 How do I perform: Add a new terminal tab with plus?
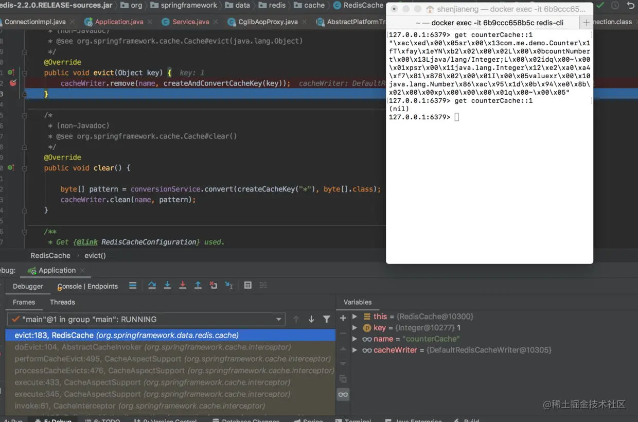pos(586,23)
